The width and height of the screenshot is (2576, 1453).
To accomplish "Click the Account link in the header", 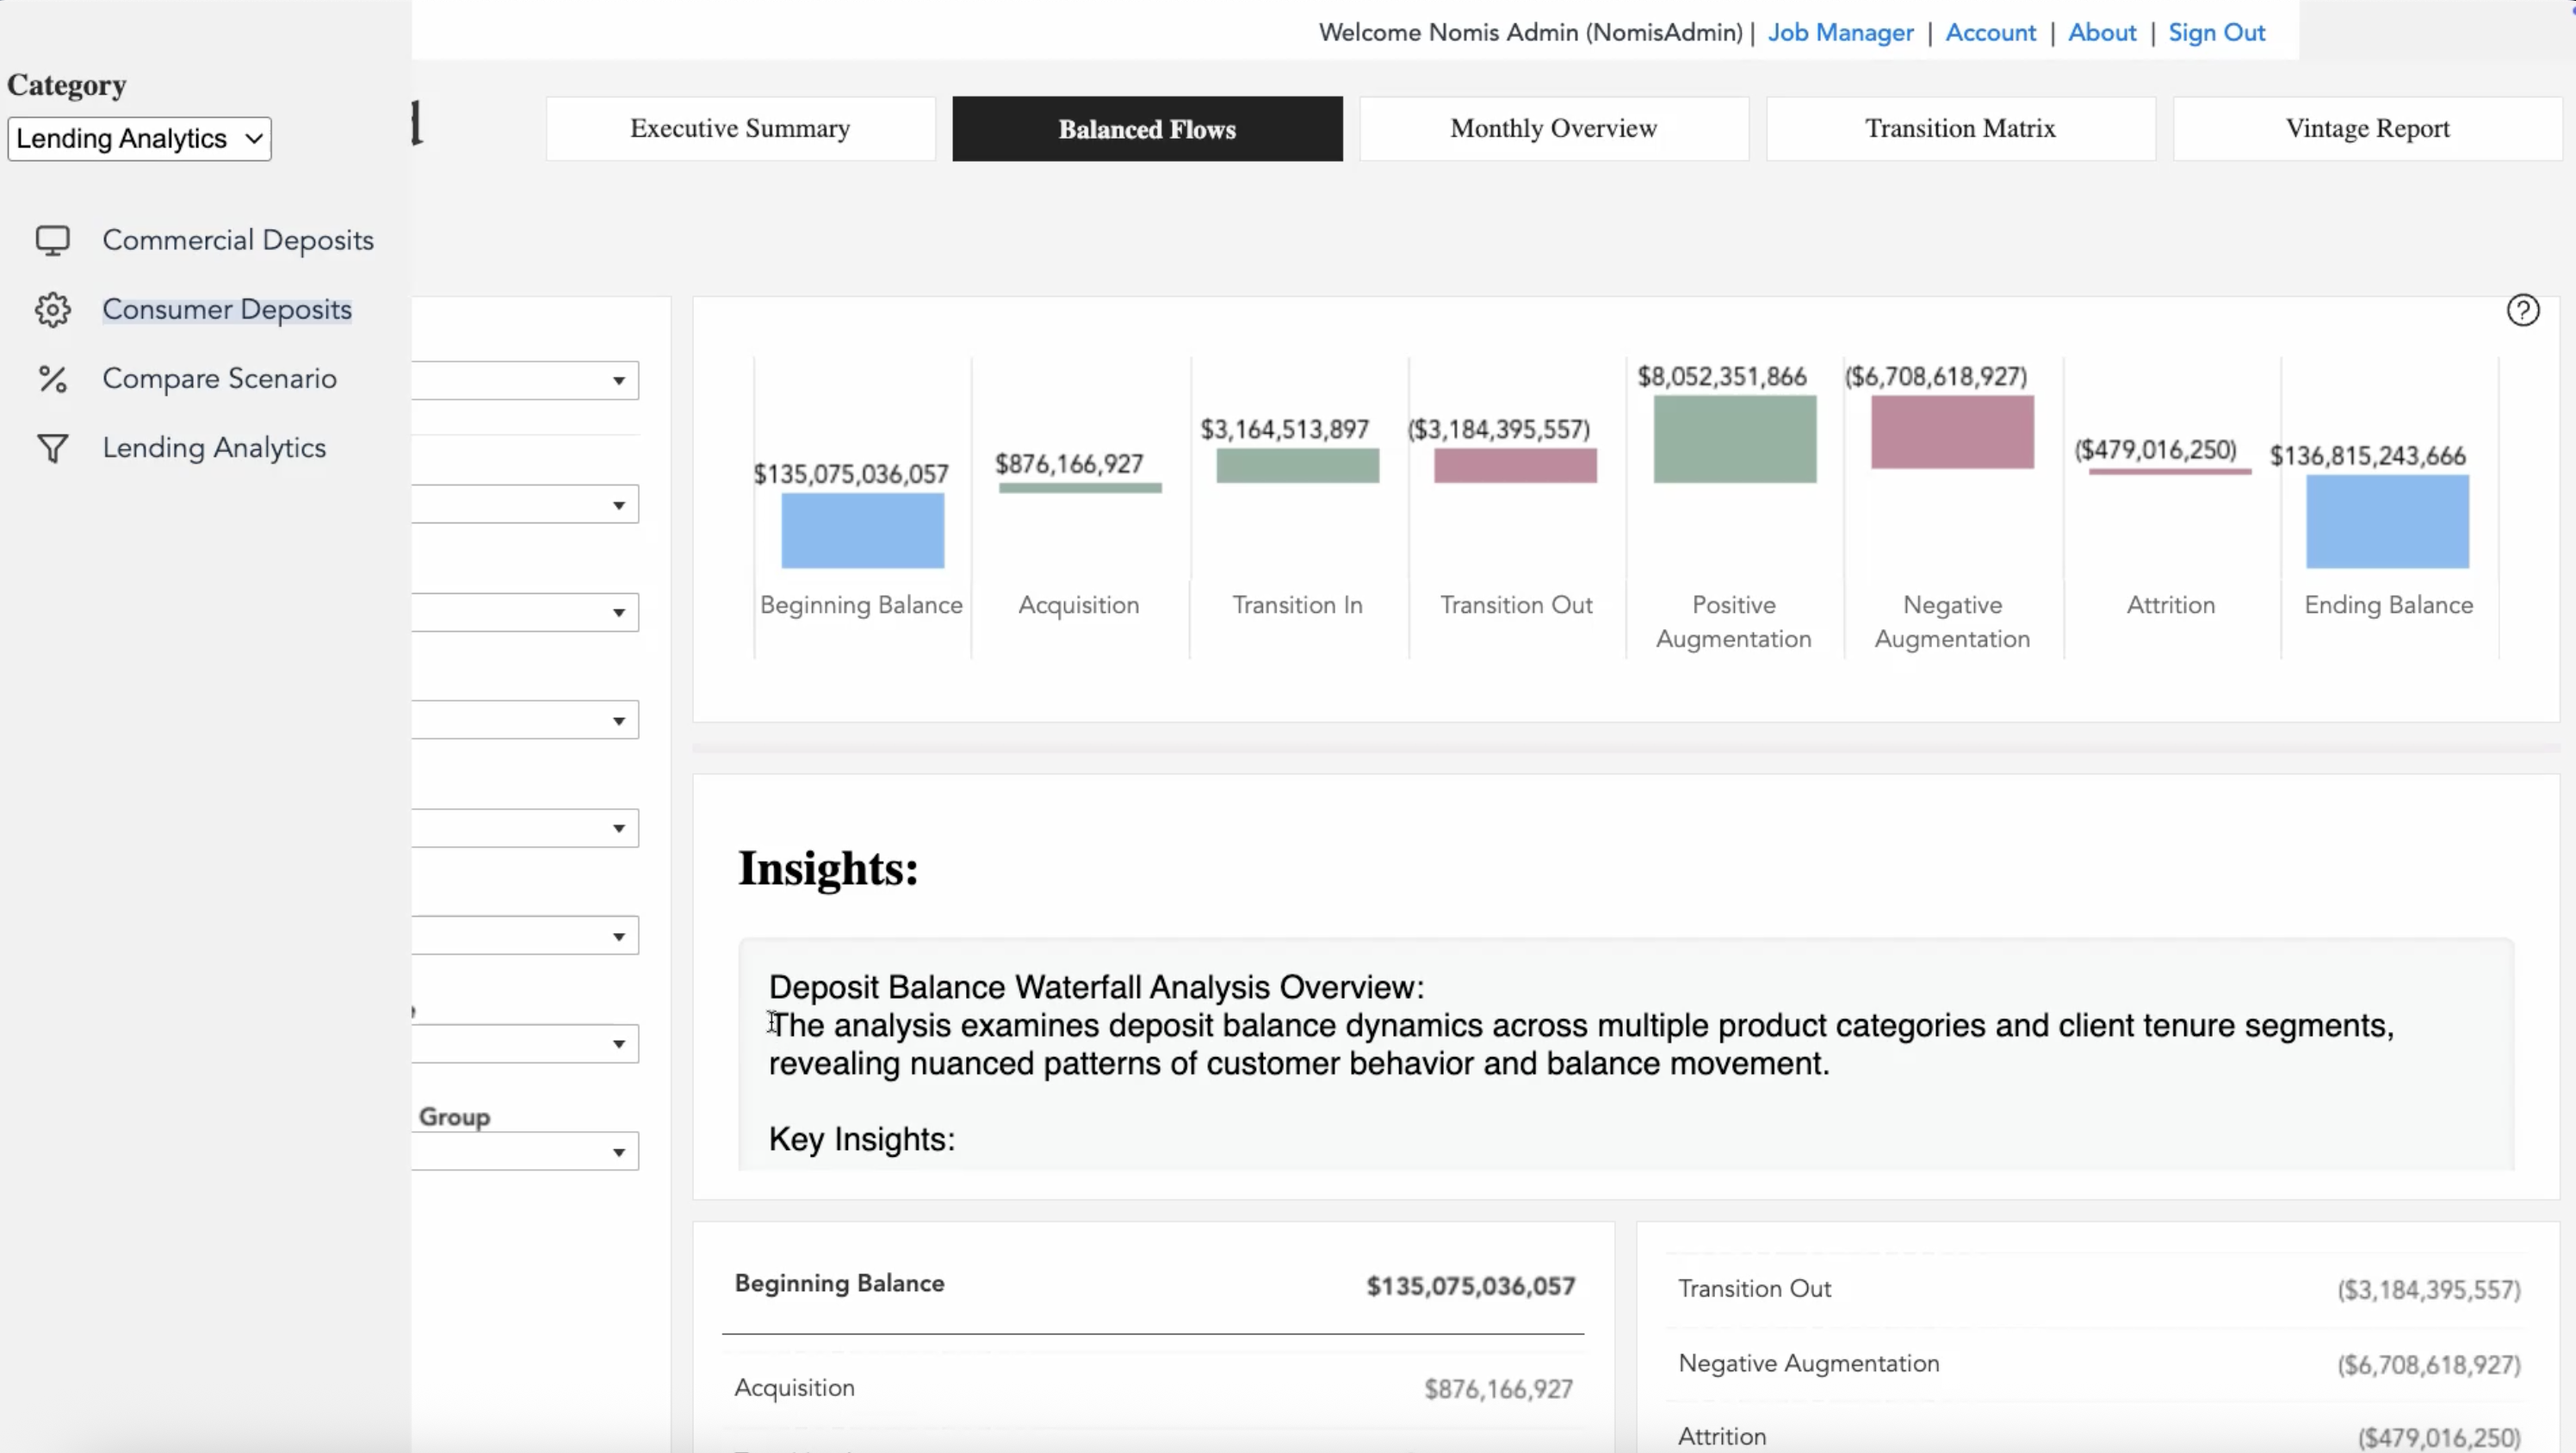I will tap(1989, 32).
